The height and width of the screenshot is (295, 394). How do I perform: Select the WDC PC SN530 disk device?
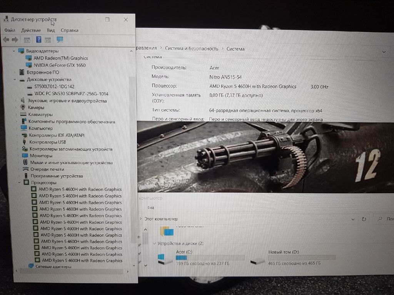point(71,94)
